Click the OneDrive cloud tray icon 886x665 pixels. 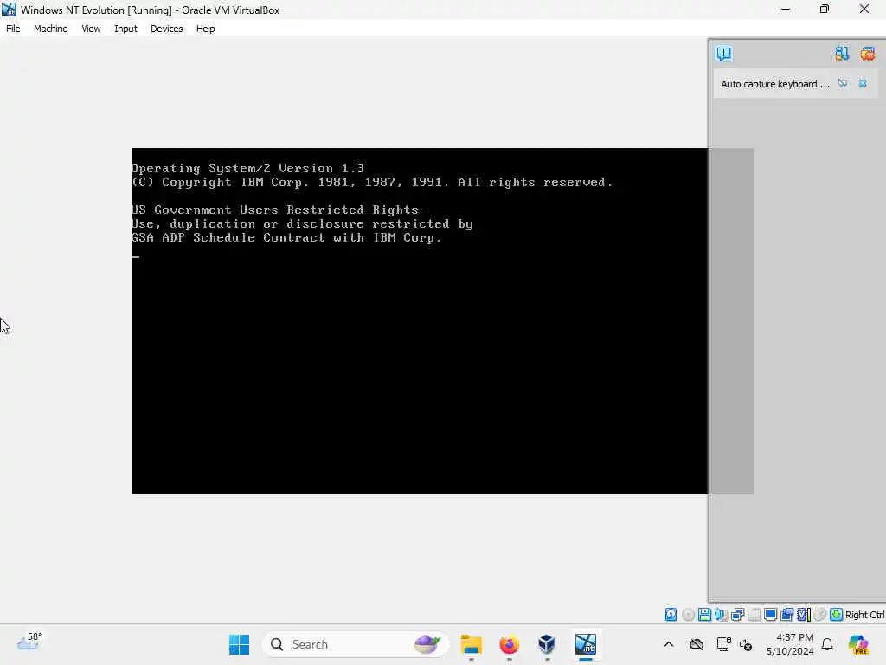click(x=697, y=644)
